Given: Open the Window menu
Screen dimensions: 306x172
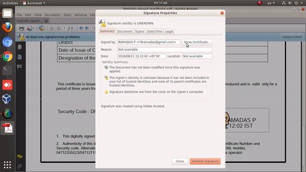Looking at the screenshot, I should pos(81,15).
